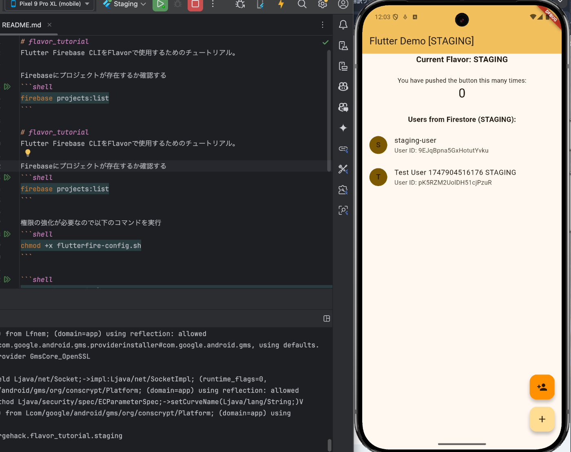Open IDE settings gear icon
The width and height of the screenshot is (571, 452).
point(323,4)
